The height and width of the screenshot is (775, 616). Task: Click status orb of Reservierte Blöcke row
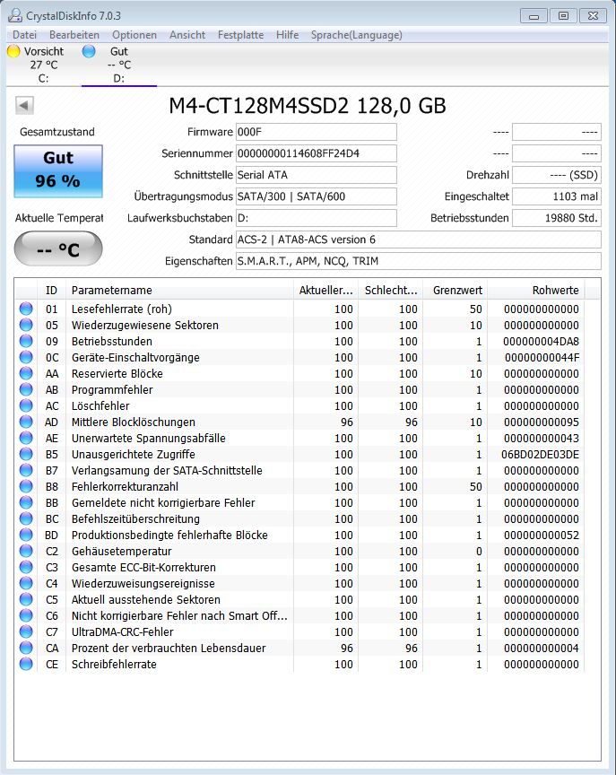(x=26, y=373)
